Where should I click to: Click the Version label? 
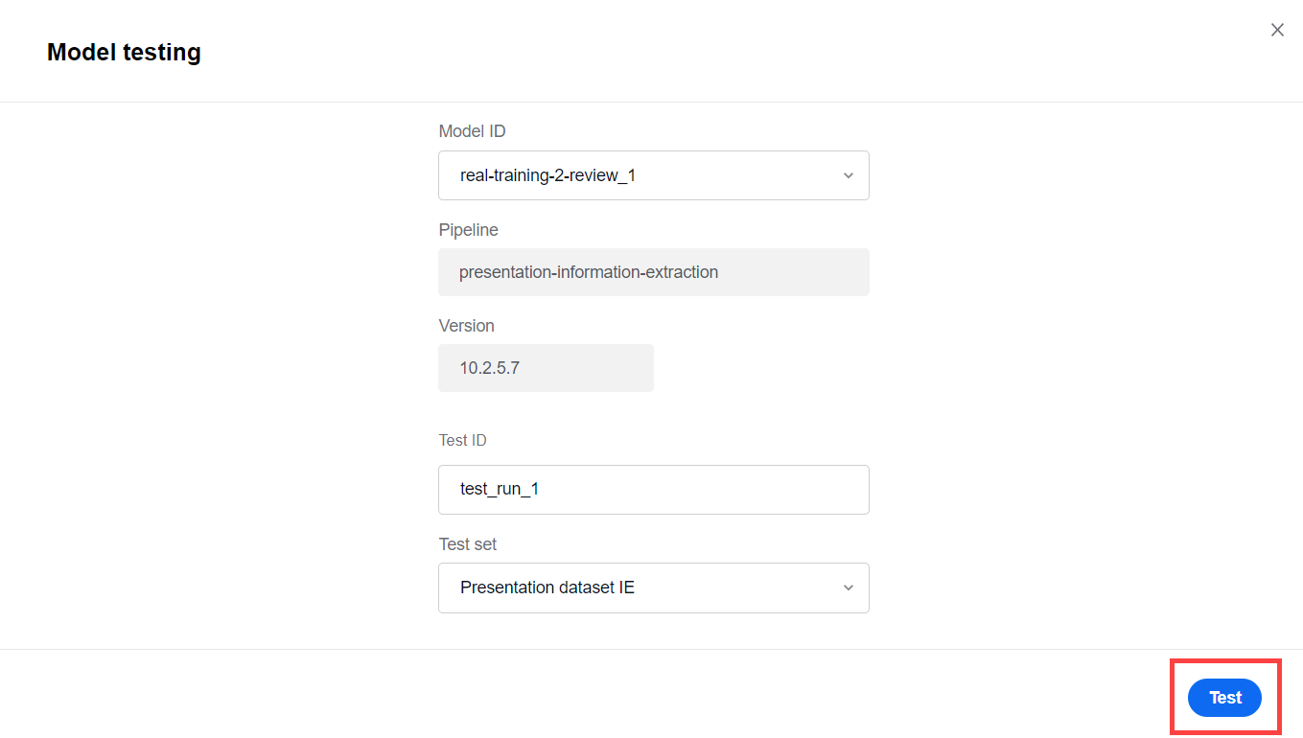click(x=467, y=326)
